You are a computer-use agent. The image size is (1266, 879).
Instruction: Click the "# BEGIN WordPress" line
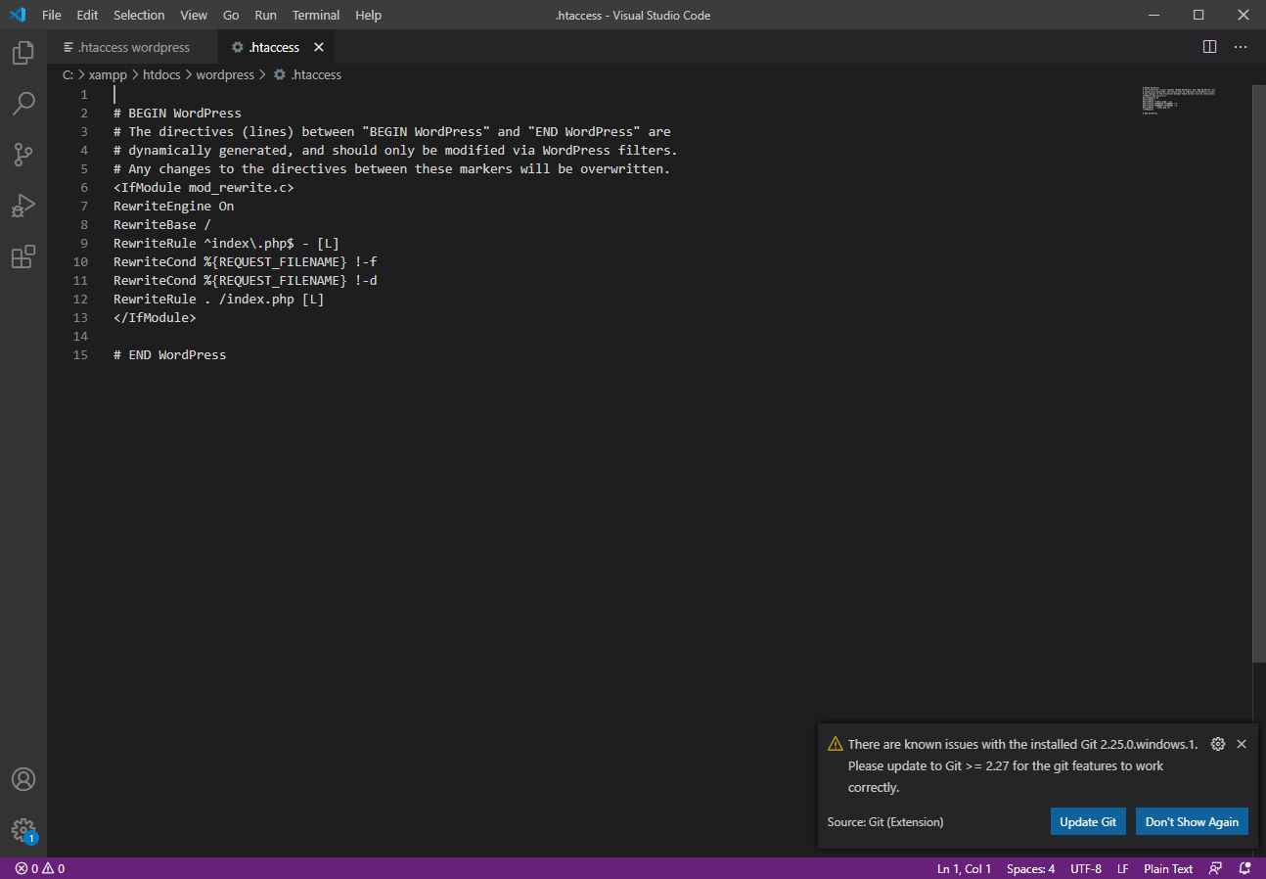[177, 113]
